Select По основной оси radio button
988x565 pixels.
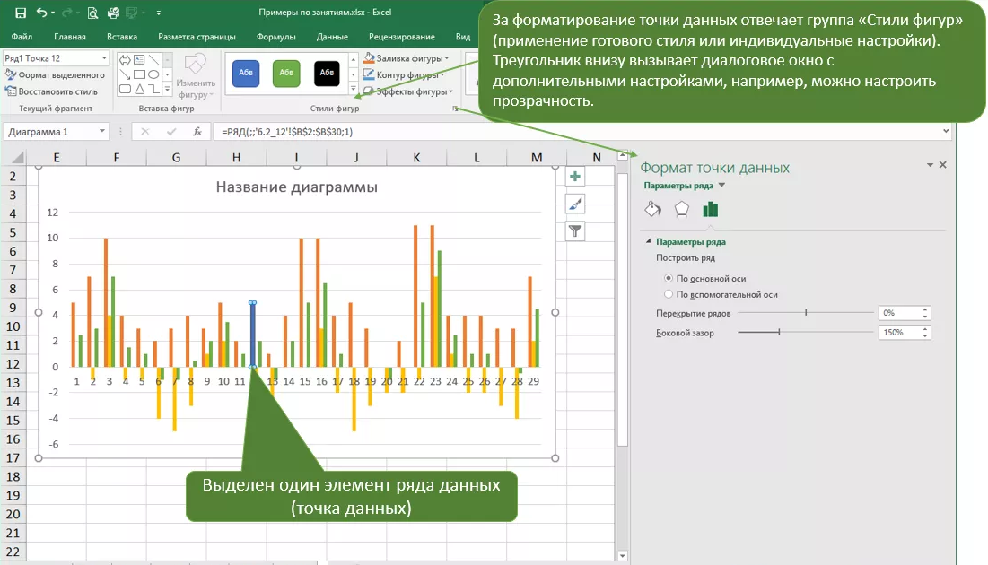click(669, 278)
